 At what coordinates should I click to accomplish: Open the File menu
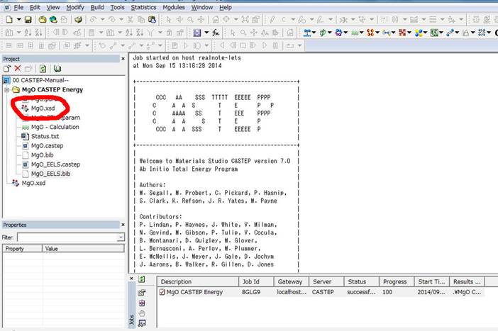[x=18, y=7]
